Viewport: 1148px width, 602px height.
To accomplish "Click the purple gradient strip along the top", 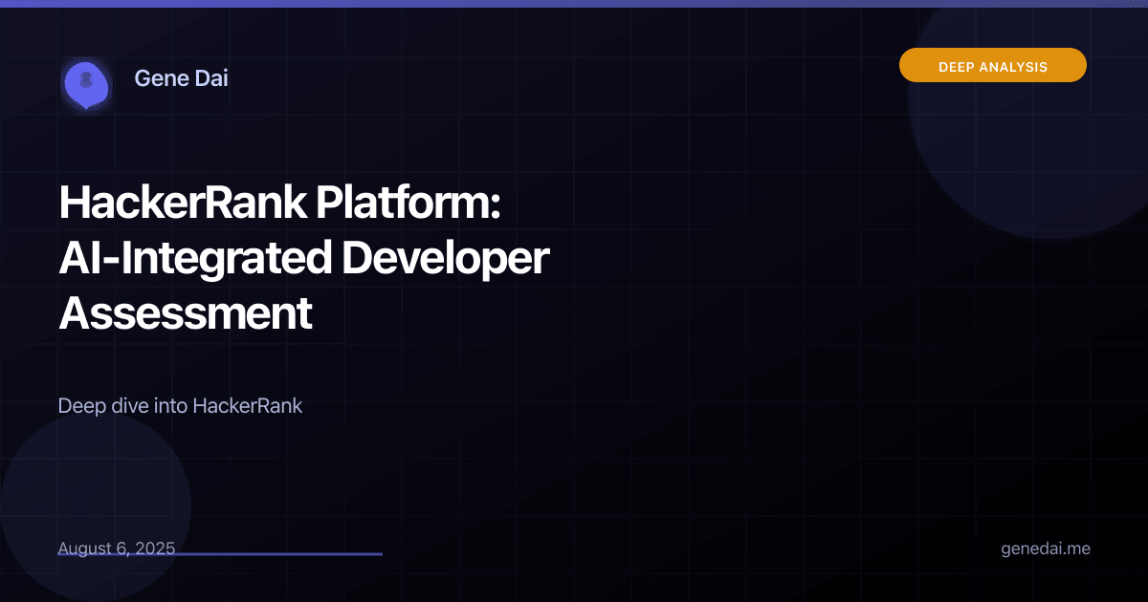I will tap(574, 3).
